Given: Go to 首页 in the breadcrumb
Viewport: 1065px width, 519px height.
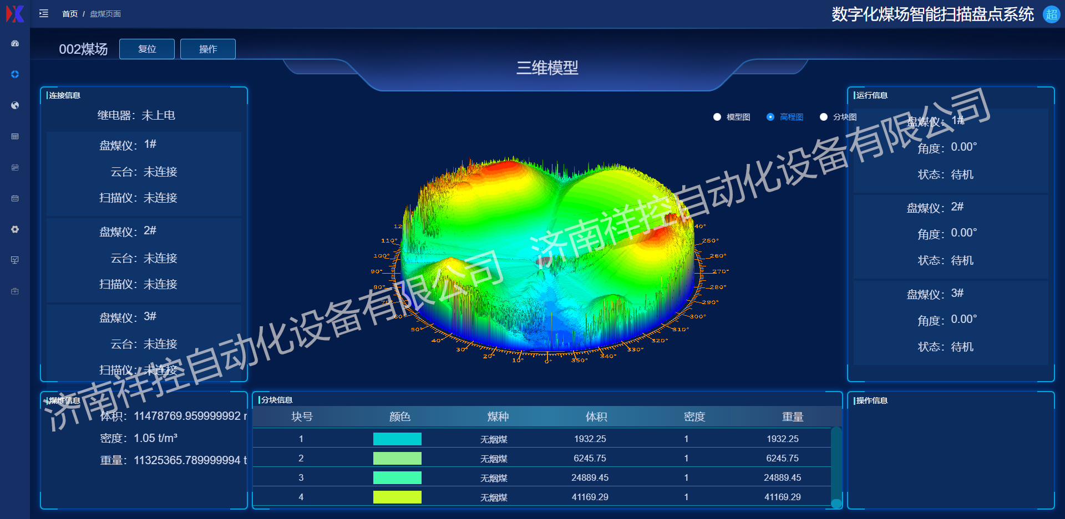Looking at the screenshot, I should coord(70,14).
